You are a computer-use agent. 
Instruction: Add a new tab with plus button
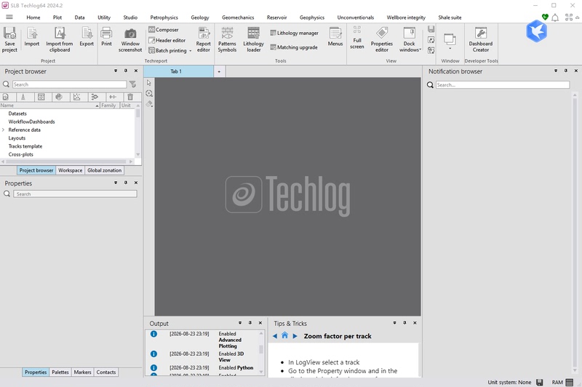click(x=219, y=71)
